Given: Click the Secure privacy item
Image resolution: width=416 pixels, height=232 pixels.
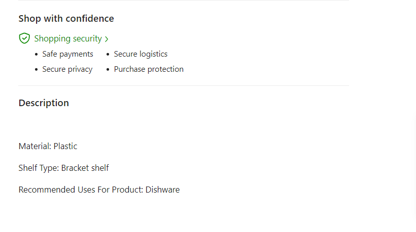Looking at the screenshot, I should [67, 69].
